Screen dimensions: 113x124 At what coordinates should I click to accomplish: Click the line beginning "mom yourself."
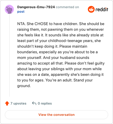[53, 58]
